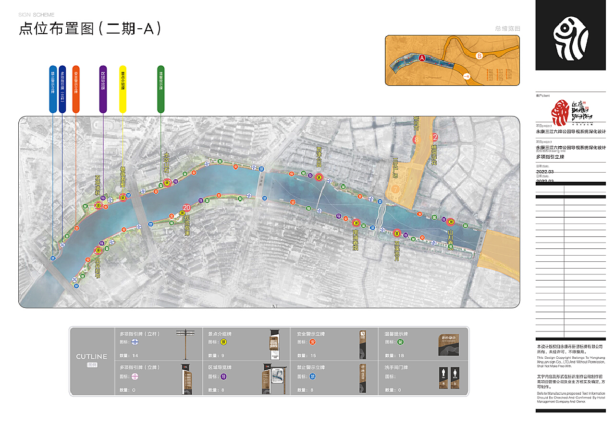Click the CUTLINE 图例 label box
Screen dimensions: 615x434
tap(92, 360)
